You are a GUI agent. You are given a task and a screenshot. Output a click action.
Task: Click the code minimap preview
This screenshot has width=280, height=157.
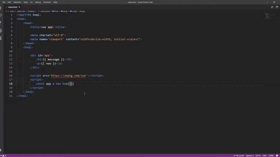[269, 16]
